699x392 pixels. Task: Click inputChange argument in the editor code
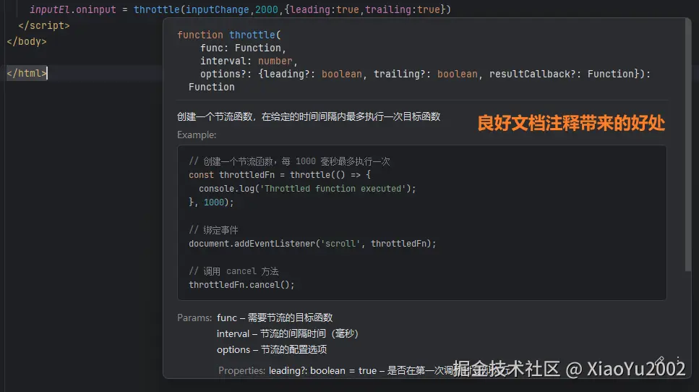(x=218, y=9)
